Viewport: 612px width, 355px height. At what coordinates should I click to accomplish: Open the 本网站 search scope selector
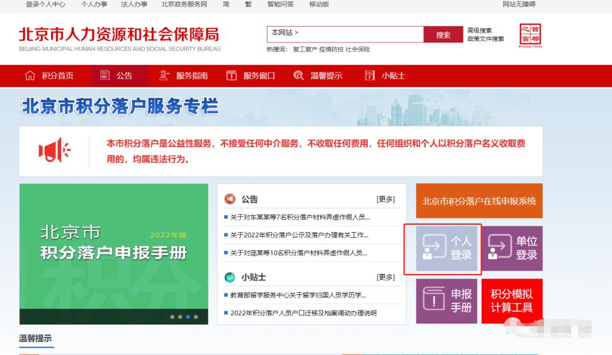click(284, 32)
